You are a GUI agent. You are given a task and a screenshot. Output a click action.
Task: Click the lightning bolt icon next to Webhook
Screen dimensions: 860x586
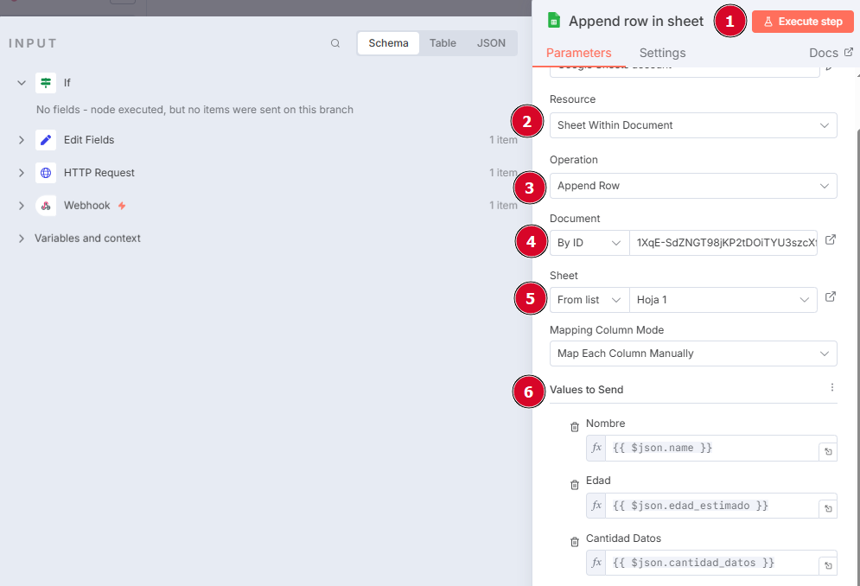coord(122,206)
